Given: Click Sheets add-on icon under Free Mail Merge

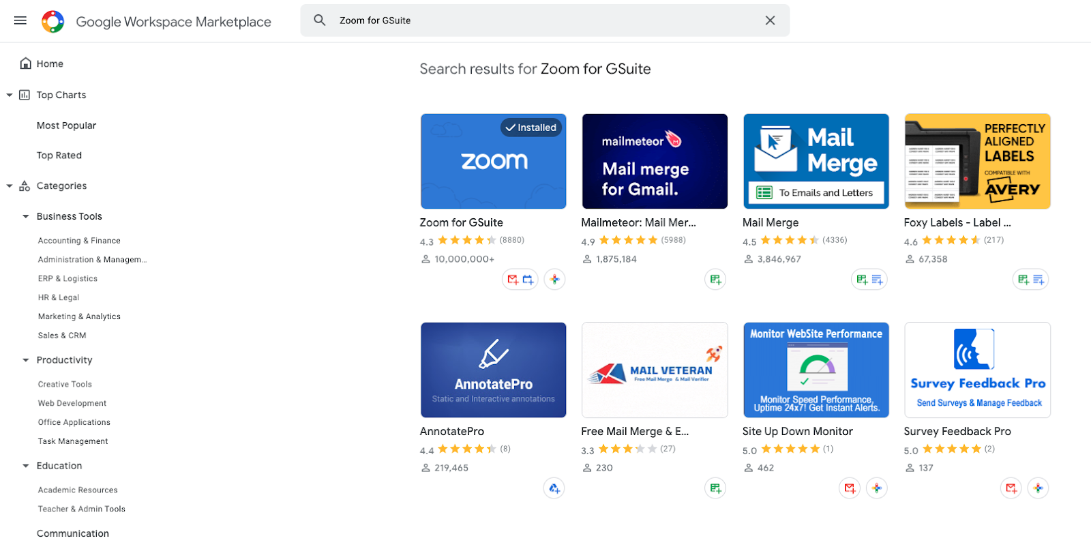Looking at the screenshot, I should click(715, 488).
